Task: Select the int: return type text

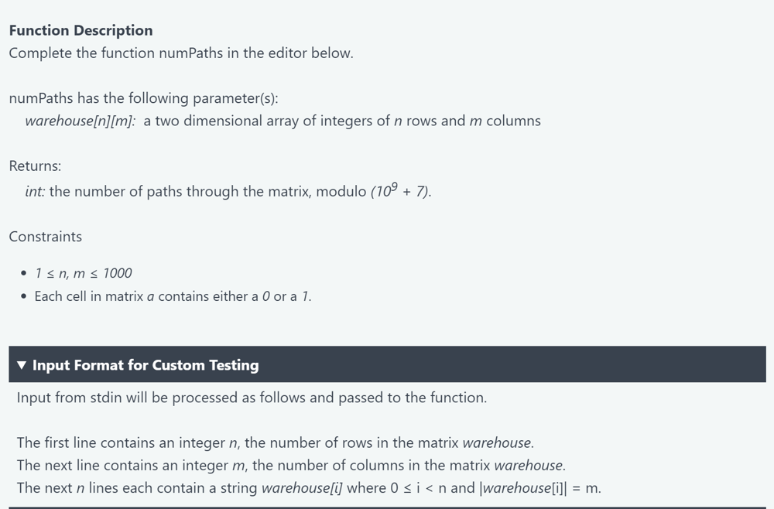Action: 35,191
